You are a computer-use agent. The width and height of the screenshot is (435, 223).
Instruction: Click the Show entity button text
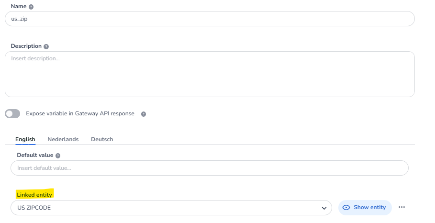click(369, 207)
